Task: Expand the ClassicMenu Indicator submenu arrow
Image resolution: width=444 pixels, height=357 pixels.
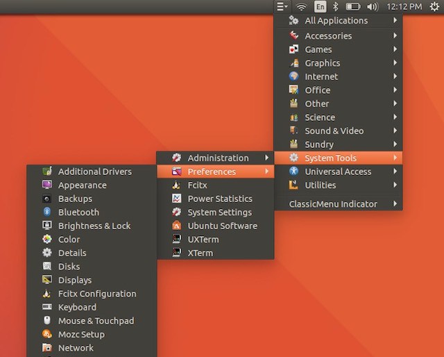Action: click(395, 204)
